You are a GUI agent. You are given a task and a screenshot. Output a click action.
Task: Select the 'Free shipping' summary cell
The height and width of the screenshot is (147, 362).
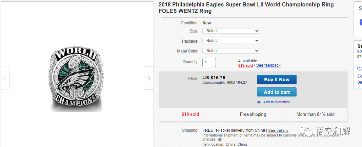click(253, 114)
